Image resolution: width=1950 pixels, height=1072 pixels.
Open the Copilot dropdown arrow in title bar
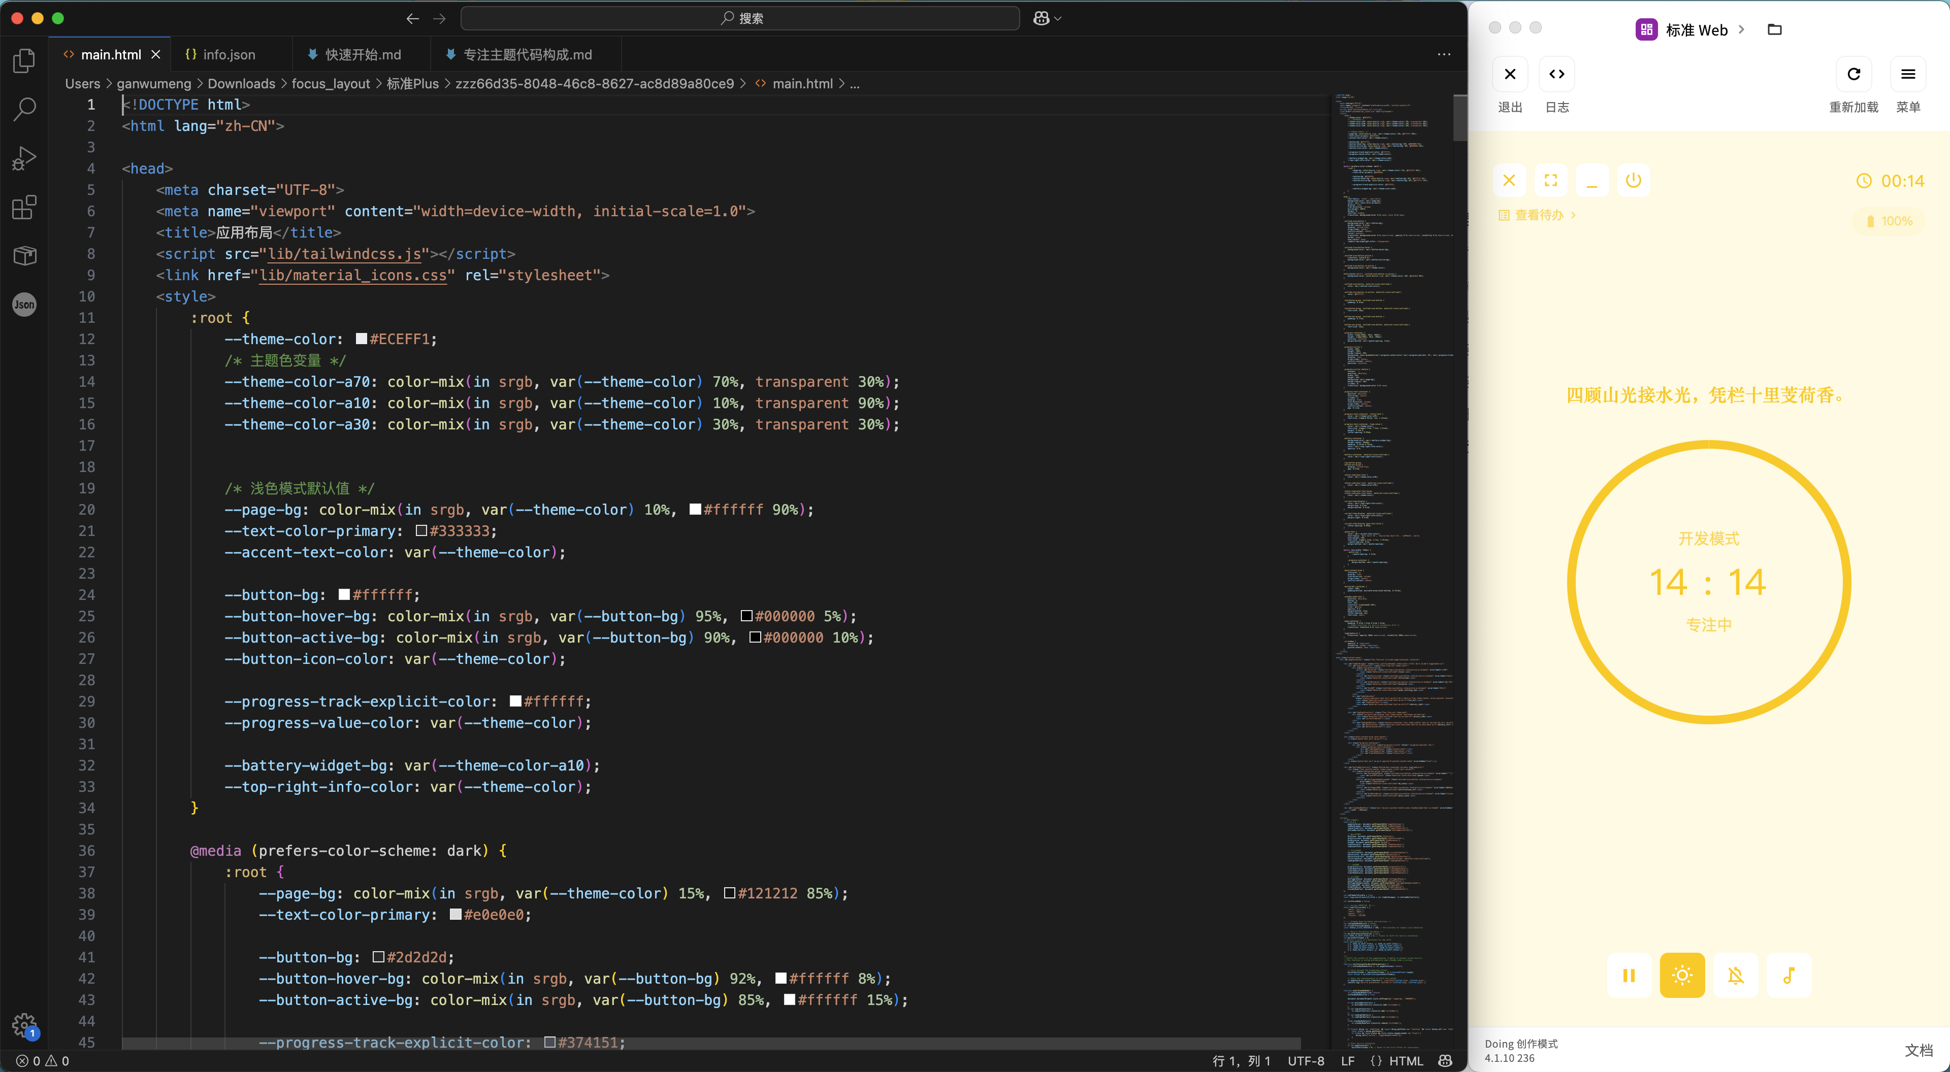(x=1057, y=18)
